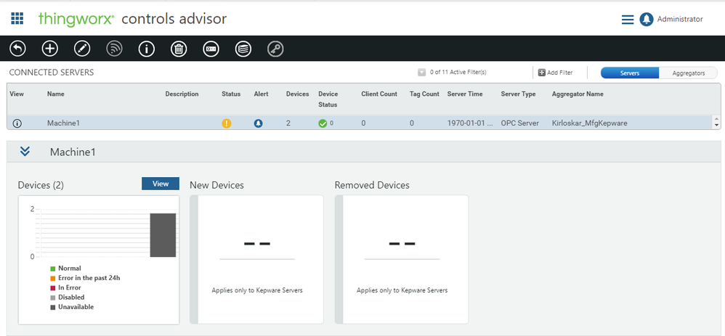This screenshot has height=336, width=725.
Task: Click the wireless signal toolbar icon
Action: 114,49
